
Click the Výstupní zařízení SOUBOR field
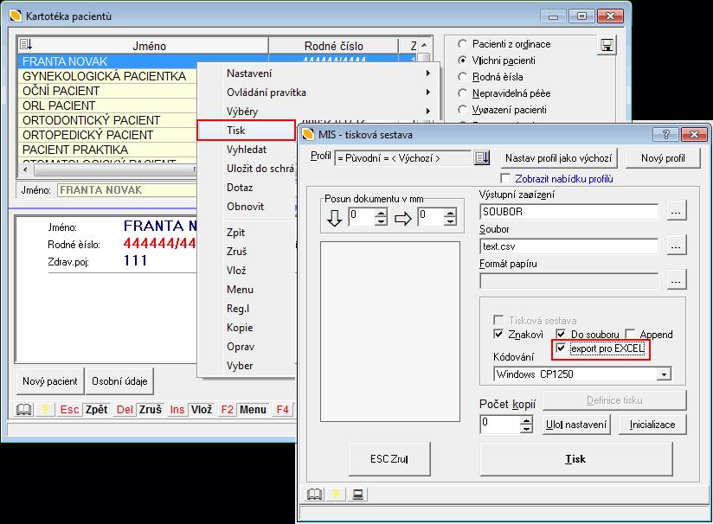568,212
